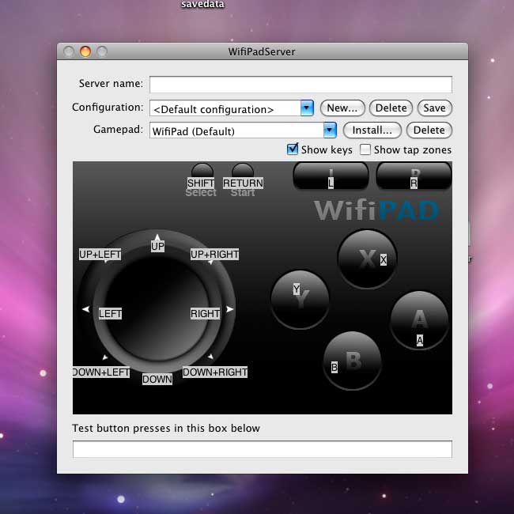Click the d-pad down-left arrow

(105, 357)
